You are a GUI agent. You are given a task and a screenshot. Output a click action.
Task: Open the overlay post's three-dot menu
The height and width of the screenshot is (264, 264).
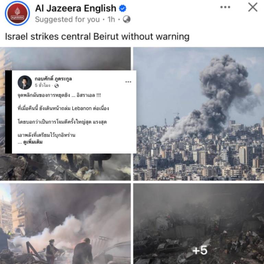click(x=128, y=82)
